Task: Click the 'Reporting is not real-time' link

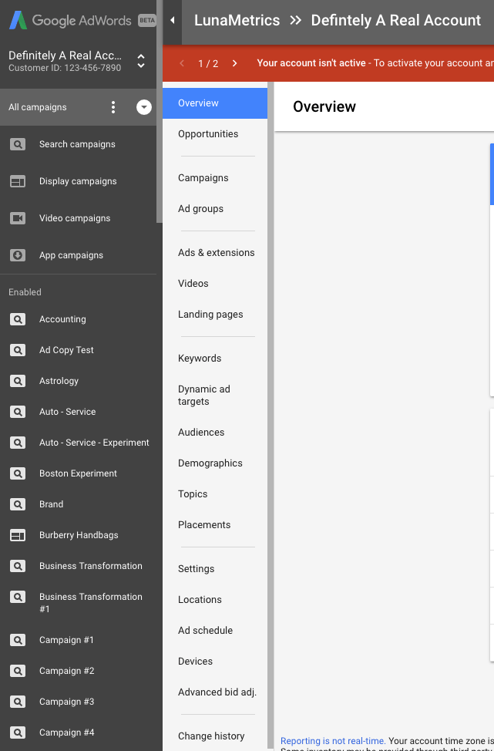Action: tap(333, 741)
